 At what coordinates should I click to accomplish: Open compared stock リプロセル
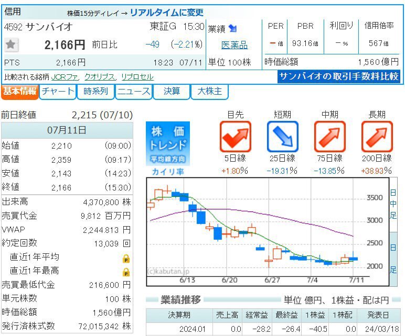pos(137,77)
